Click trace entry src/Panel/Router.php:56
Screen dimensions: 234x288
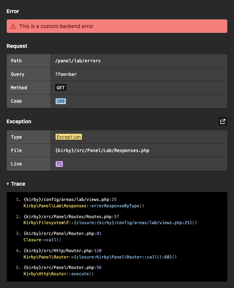pos(63,267)
